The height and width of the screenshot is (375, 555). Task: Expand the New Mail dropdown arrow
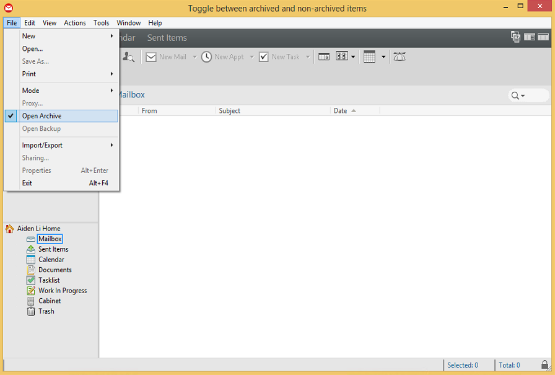coord(194,57)
